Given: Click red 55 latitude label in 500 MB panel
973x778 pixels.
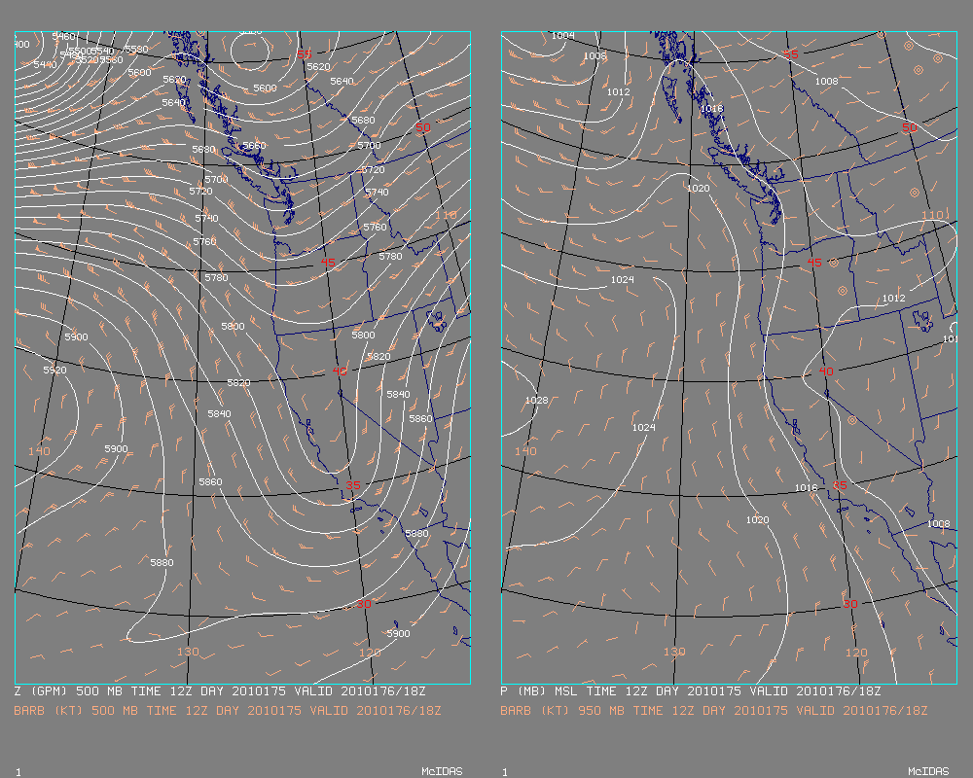Looking at the screenshot, I should [304, 54].
